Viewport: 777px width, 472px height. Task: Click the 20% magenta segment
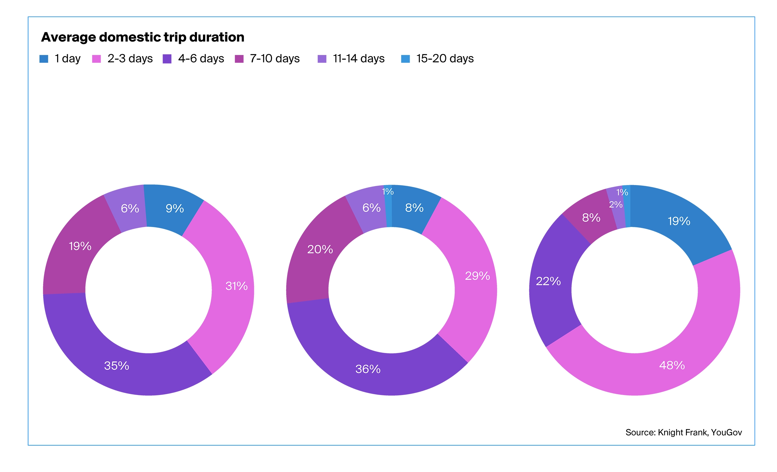320,250
